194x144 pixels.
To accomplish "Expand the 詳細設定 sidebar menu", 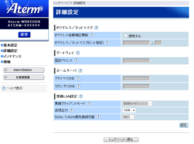I will tap(9, 51).
